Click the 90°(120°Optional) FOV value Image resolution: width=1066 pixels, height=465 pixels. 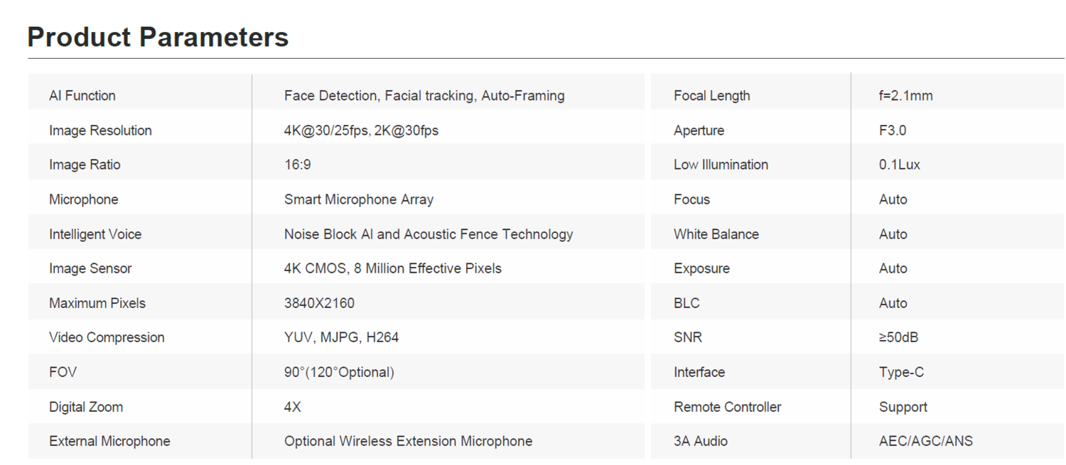[x=339, y=372]
